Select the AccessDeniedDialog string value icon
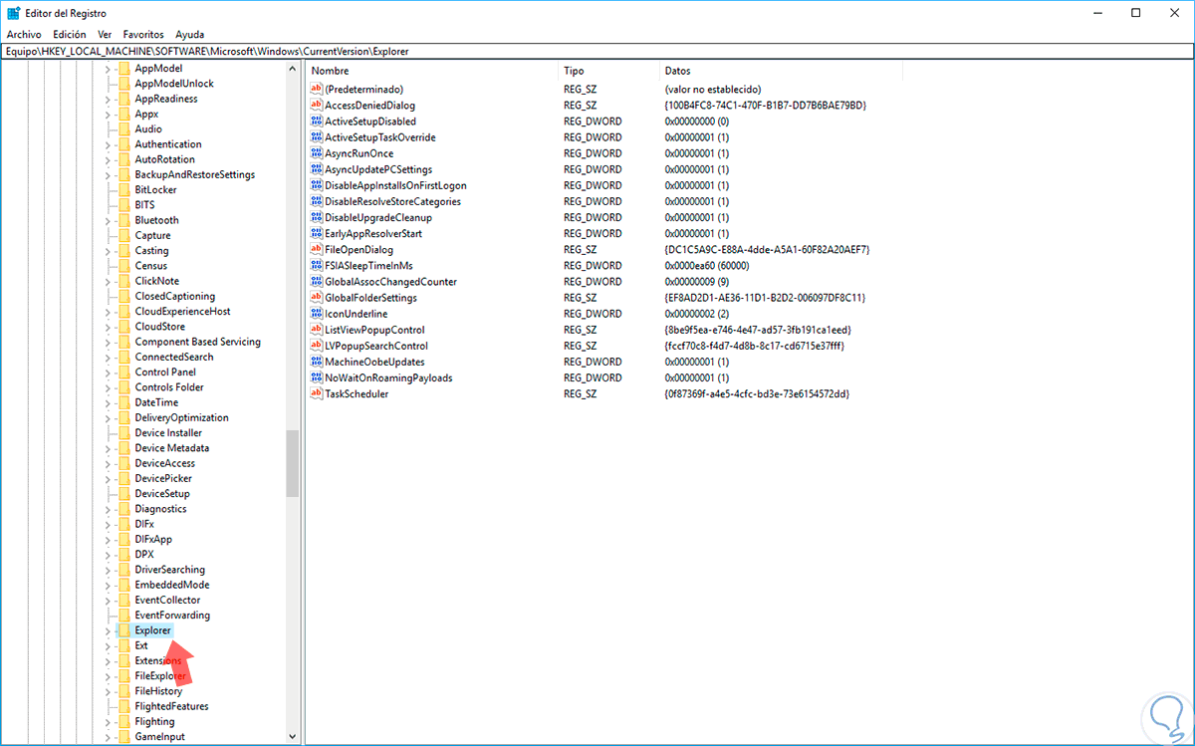Image resolution: width=1195 pixels, height=746 pixels. pos(317,105)
